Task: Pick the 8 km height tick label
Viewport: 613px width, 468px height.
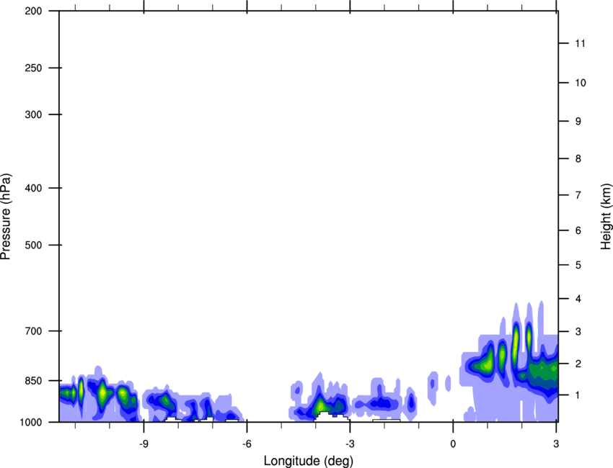Action: [578, 159]
